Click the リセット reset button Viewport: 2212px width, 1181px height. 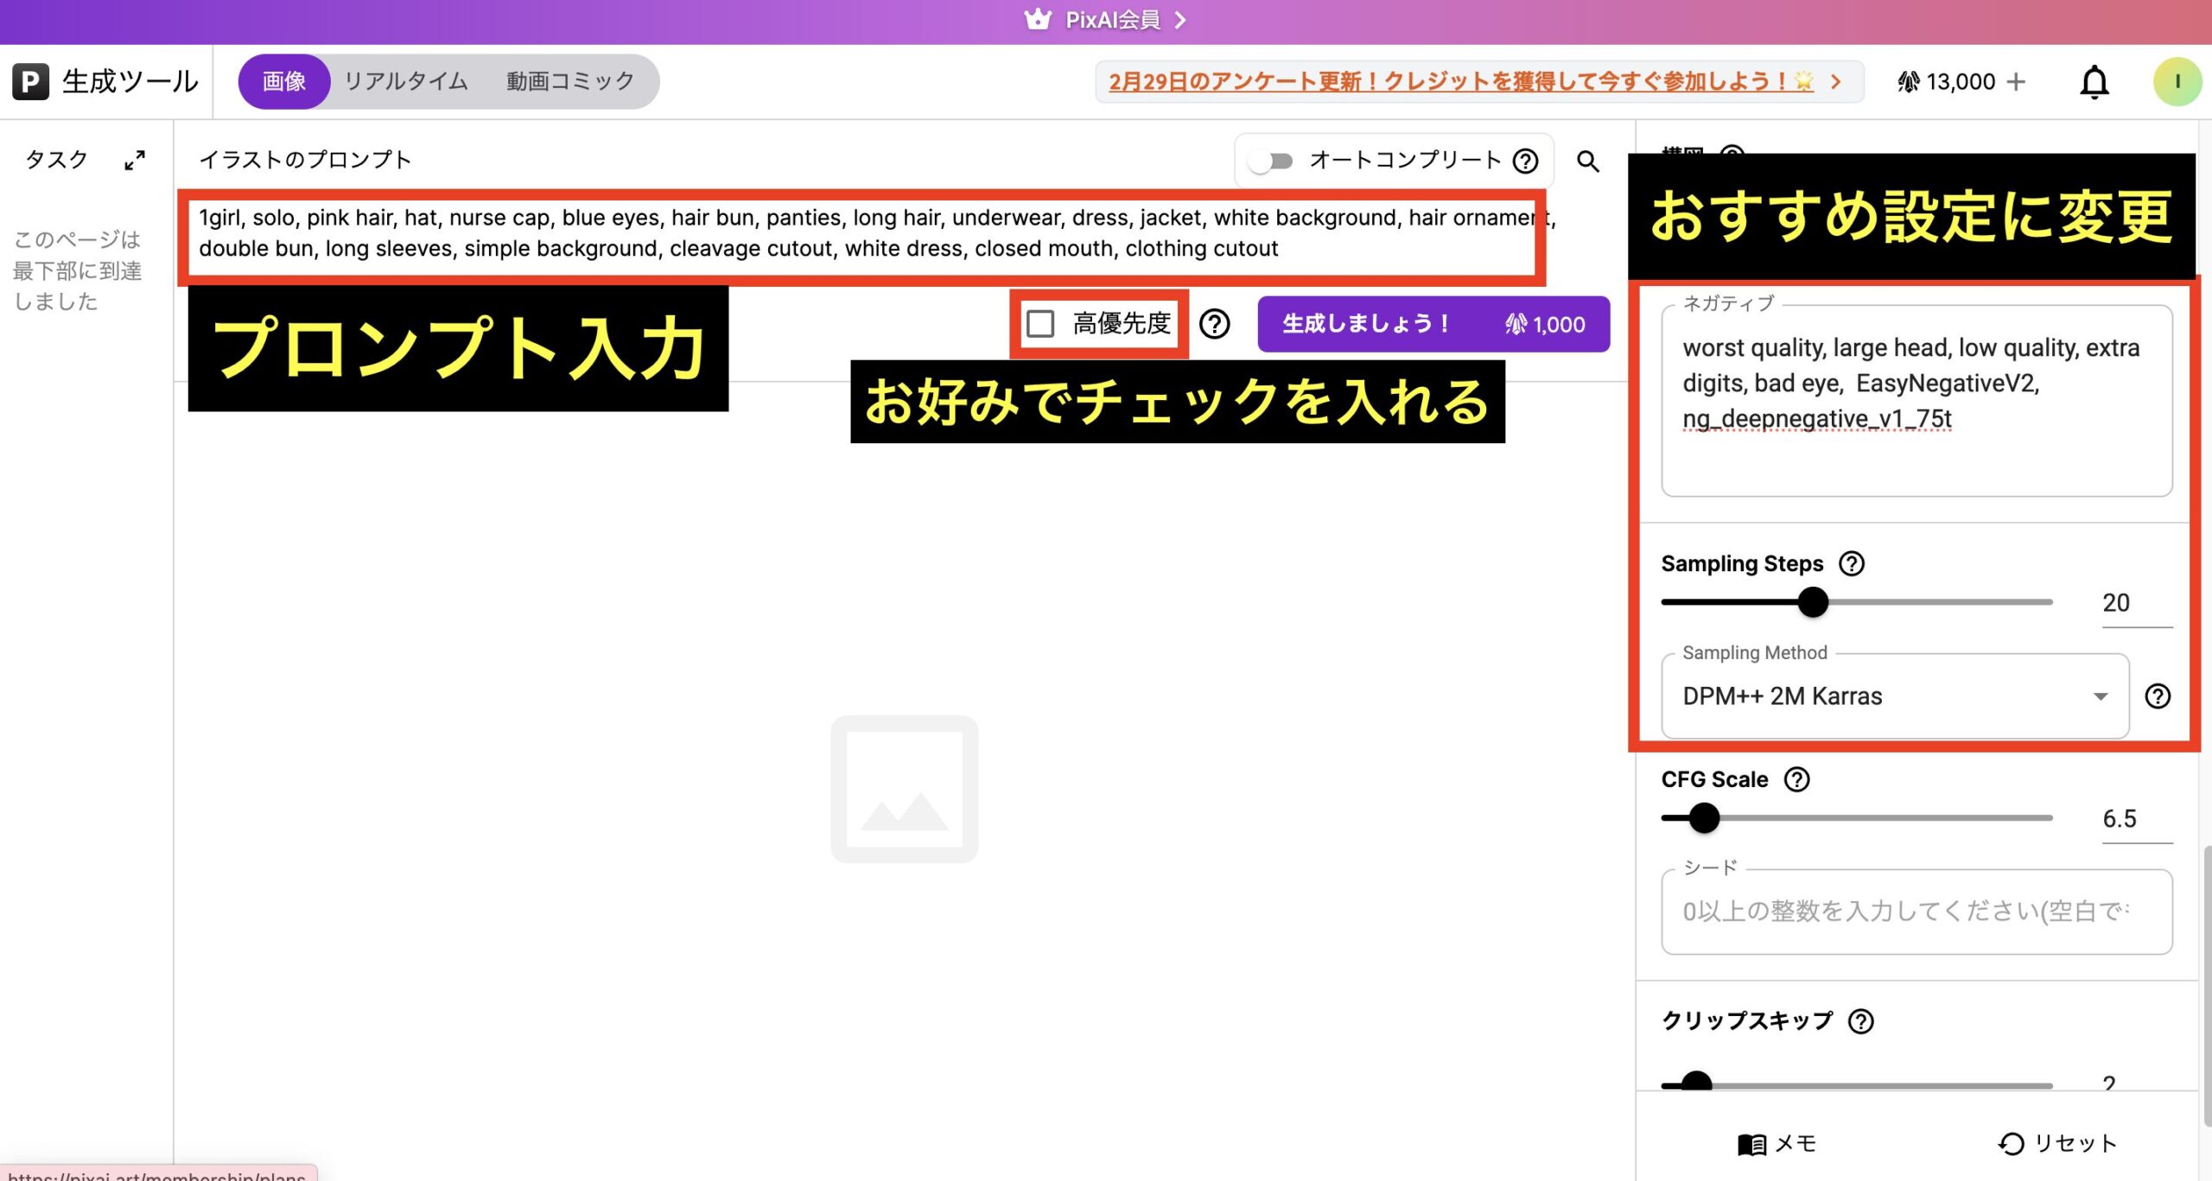[x=2057, y=1144]
